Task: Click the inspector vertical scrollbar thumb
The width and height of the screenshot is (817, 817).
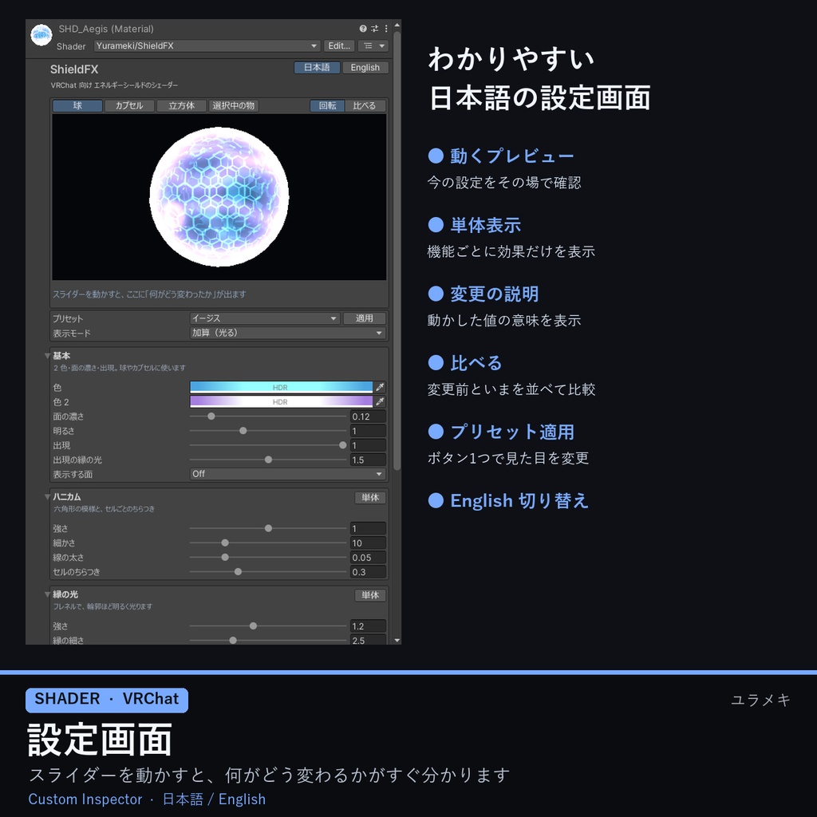Action: pos(397,250)
